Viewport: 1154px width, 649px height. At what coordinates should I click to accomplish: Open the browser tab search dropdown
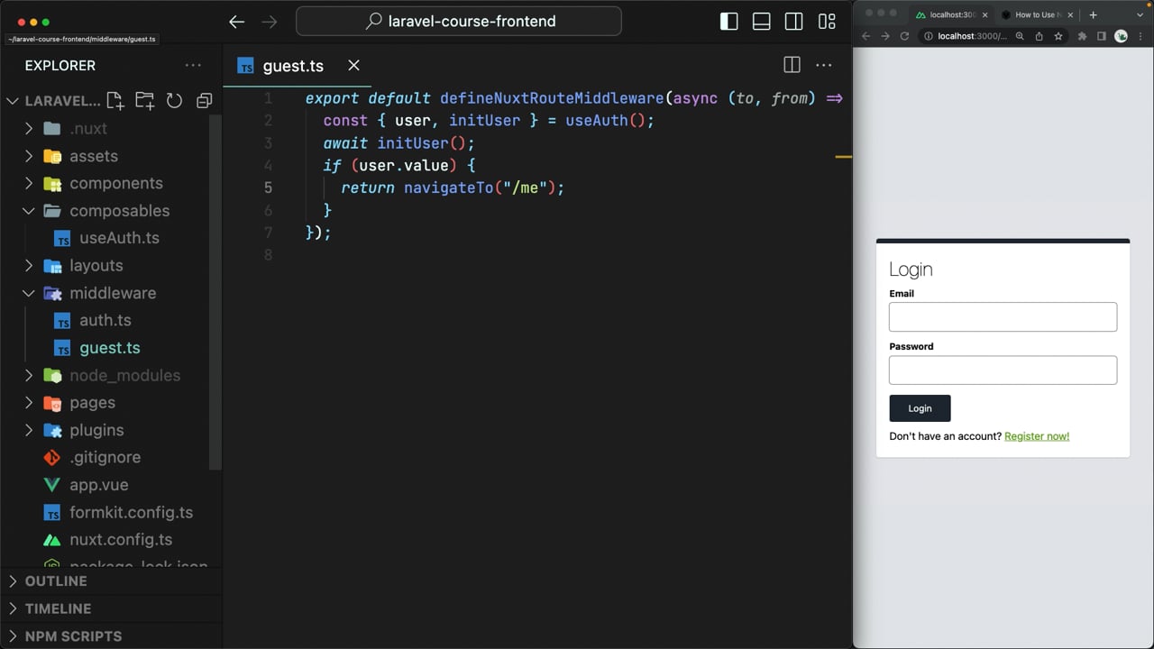tap(1141, 14)
